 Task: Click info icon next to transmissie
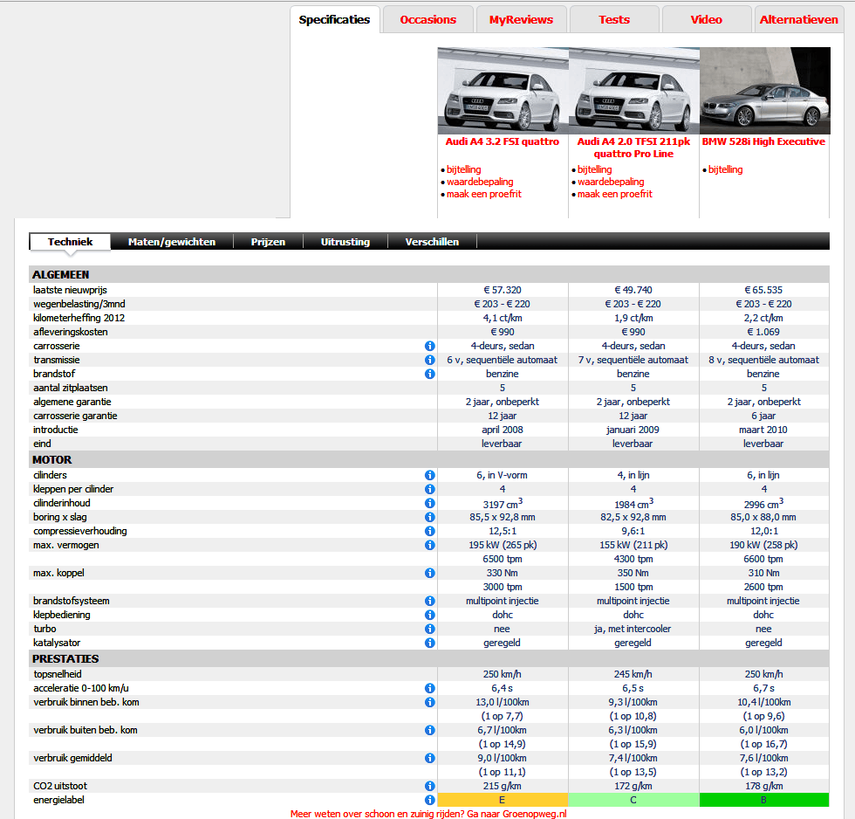click(429, 360)
